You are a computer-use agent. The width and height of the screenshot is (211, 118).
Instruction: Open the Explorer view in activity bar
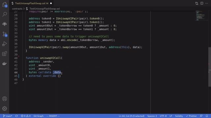5,5
